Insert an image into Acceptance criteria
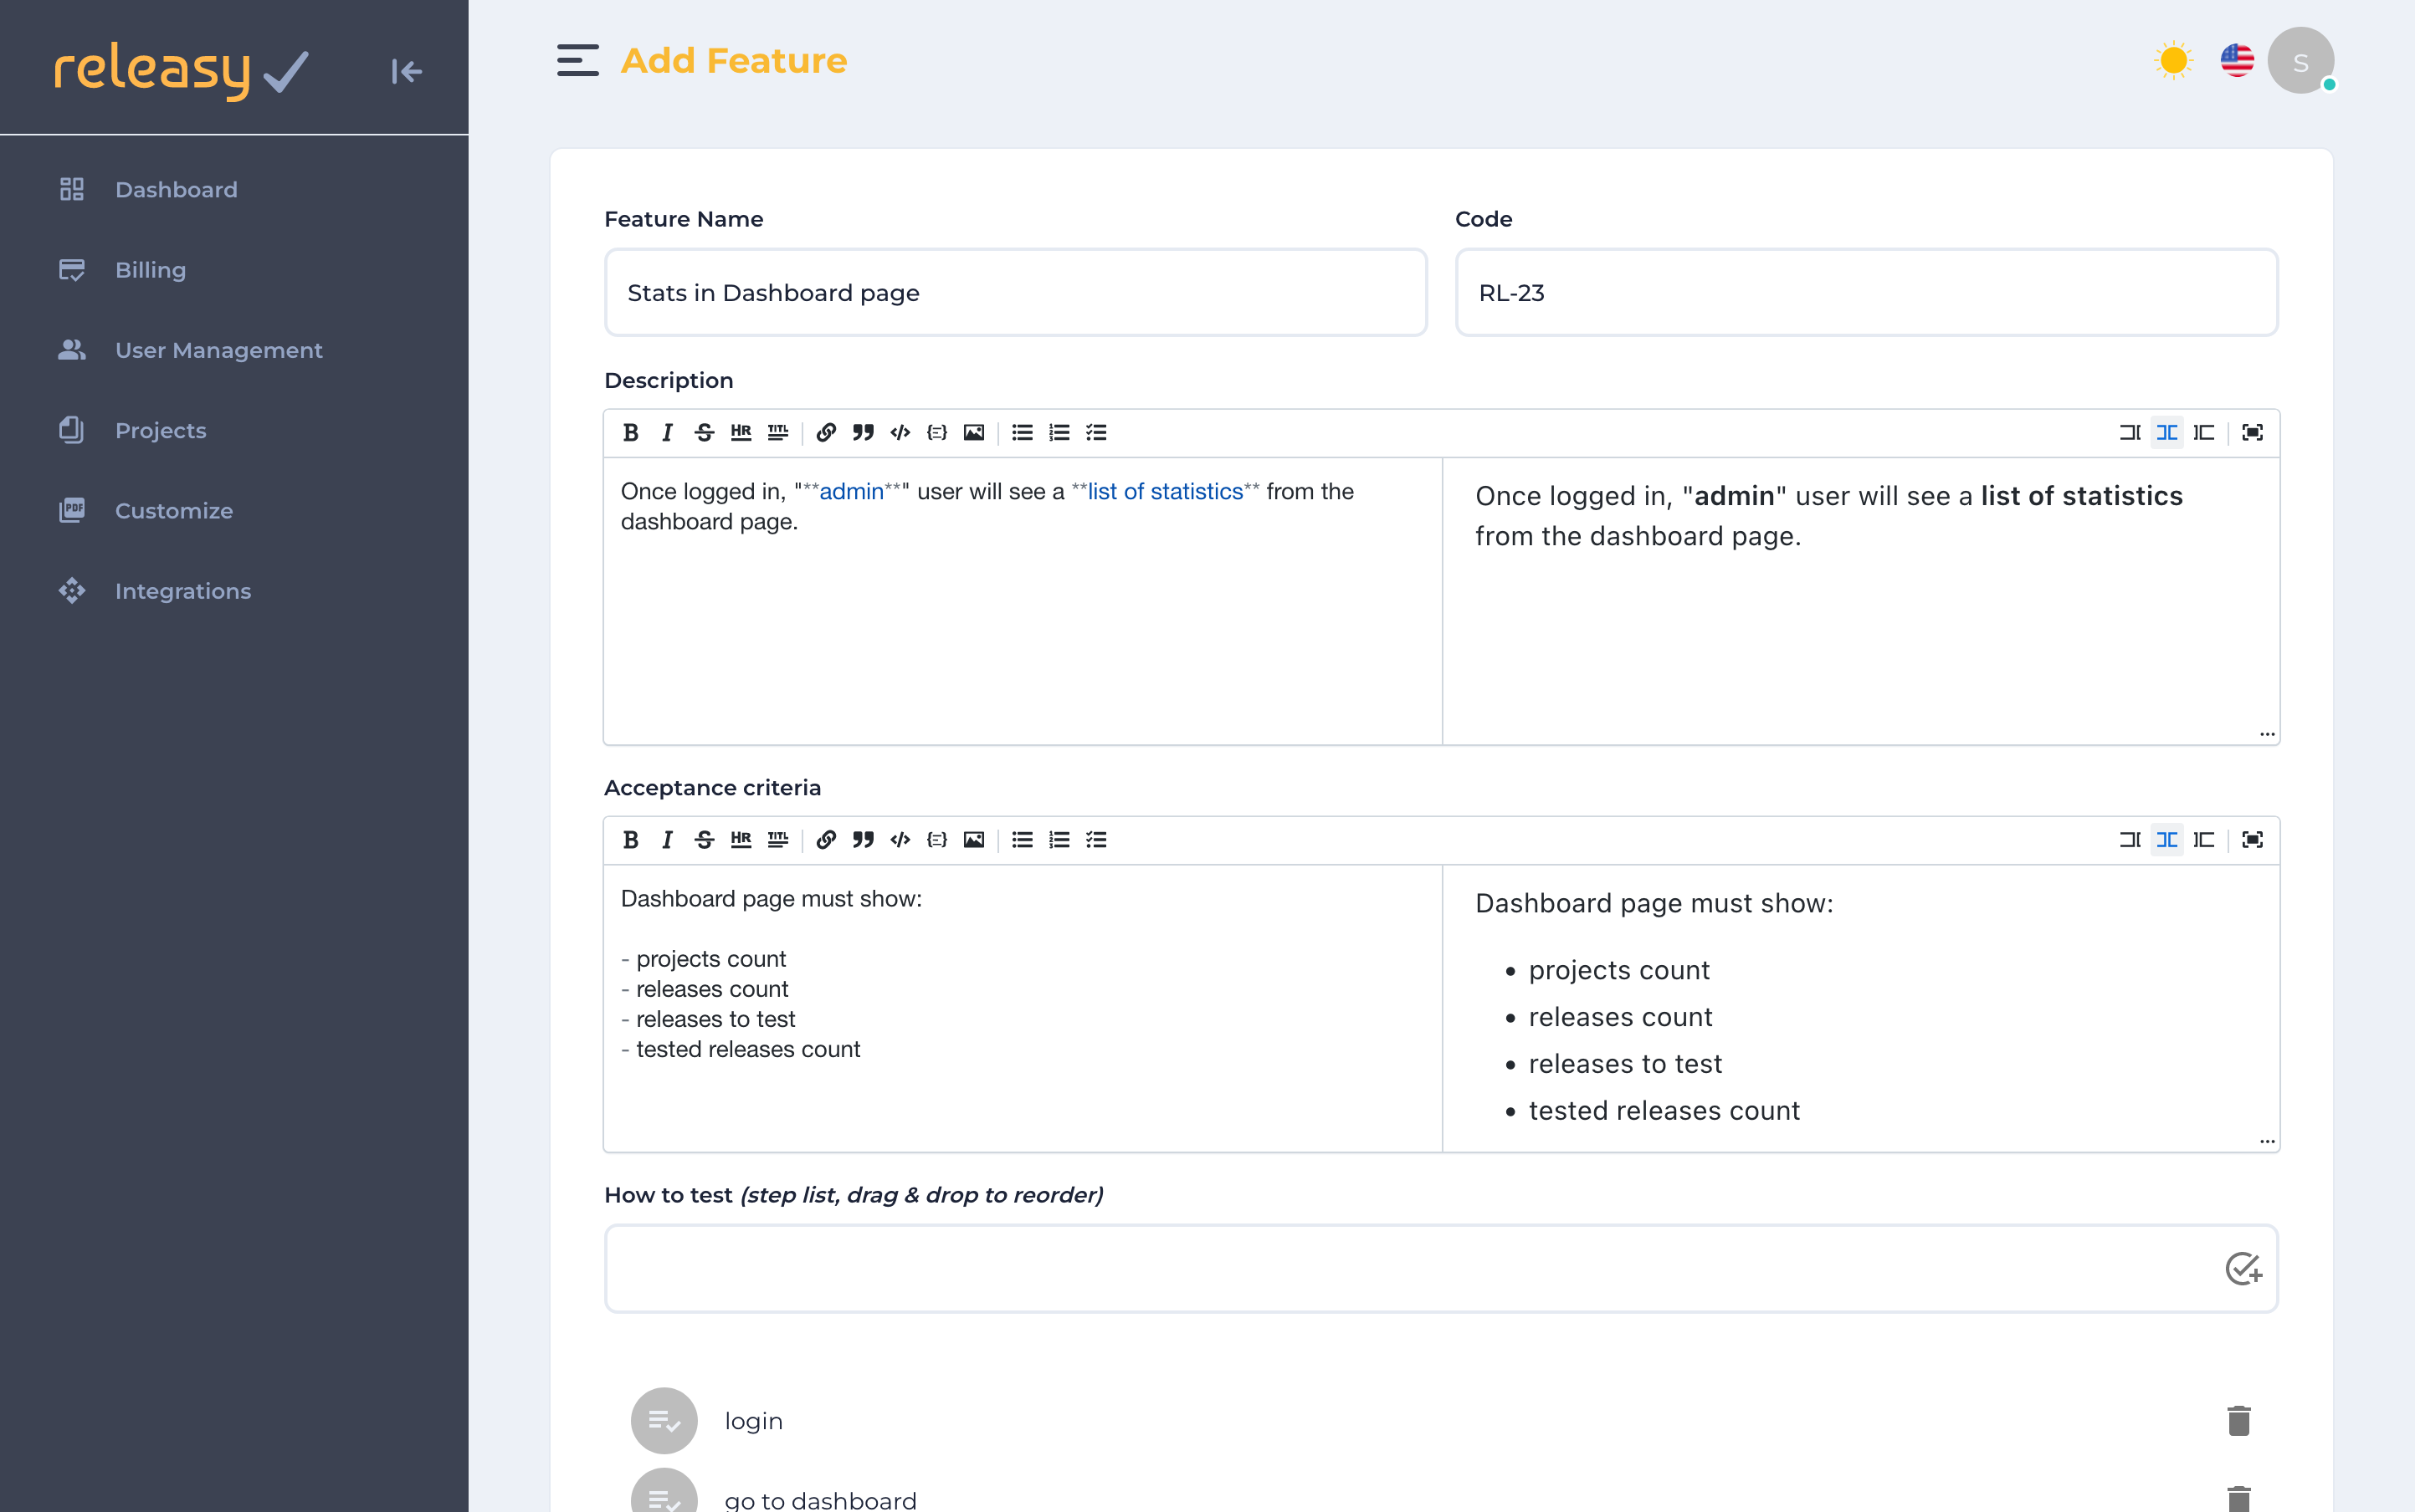This screenshot has height=1512, width=2415. click(x=972, y=839)
